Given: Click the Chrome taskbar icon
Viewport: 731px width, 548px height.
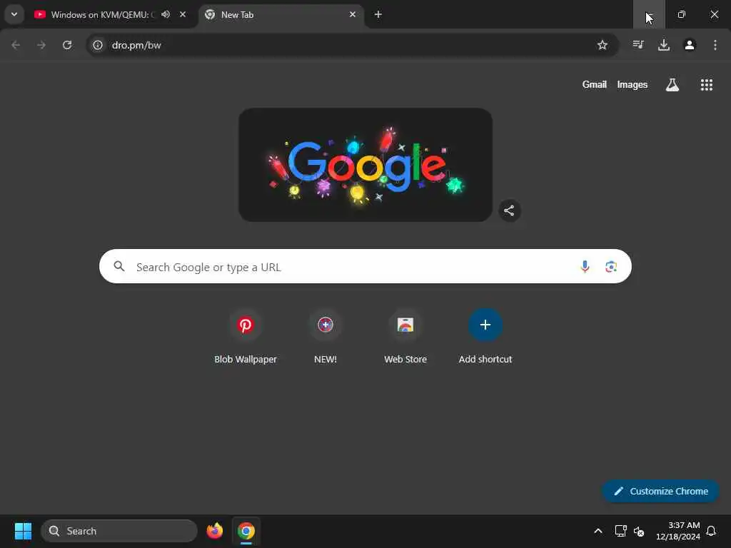Looking at the screenshot, I should point(246,531).
